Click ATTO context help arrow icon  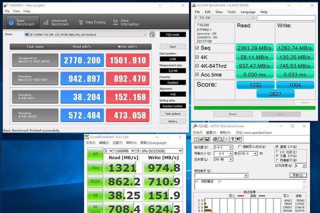point(238,139)
